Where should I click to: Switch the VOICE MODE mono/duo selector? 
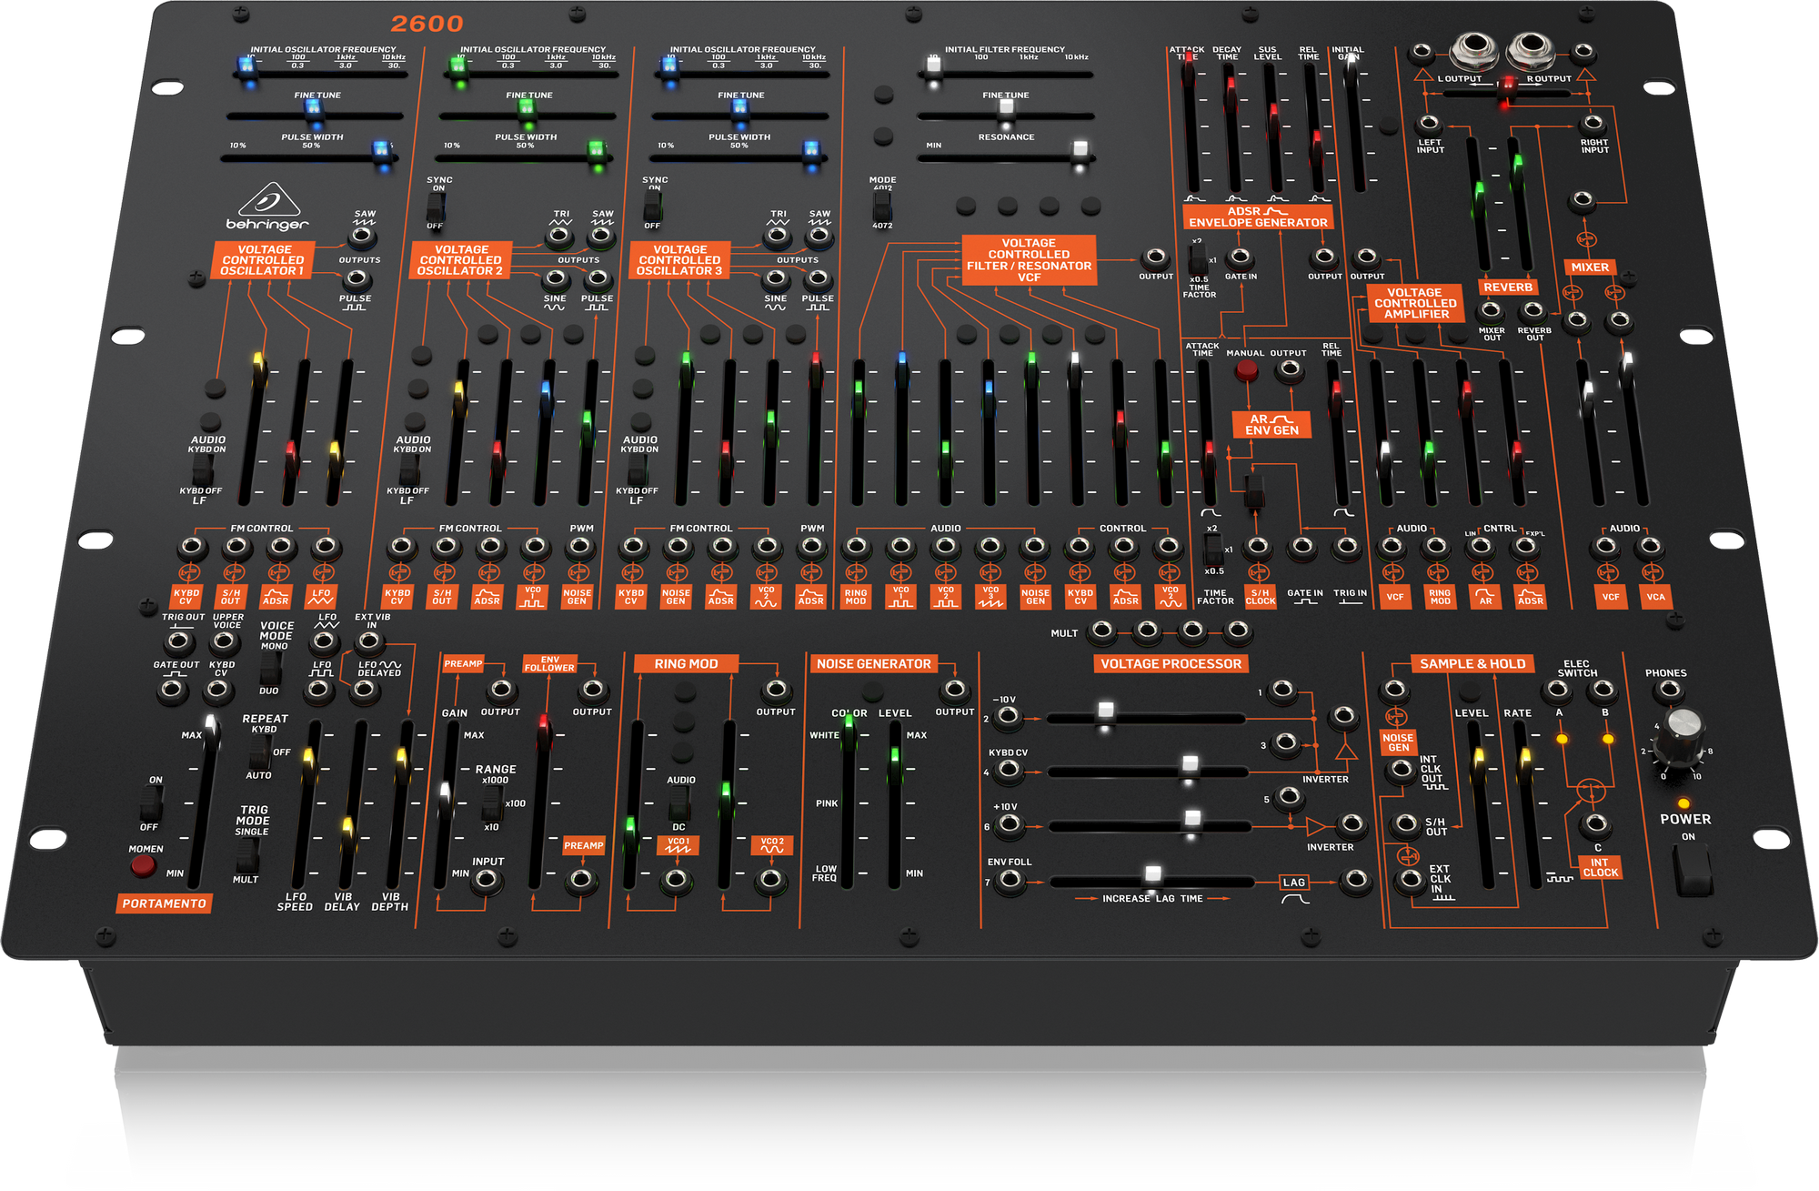coord(271,669)
